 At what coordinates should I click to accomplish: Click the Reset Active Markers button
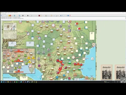pyautogui.click(x=34, y=16)
